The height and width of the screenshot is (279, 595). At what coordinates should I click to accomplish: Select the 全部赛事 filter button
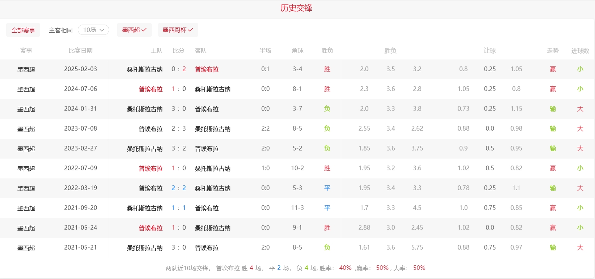pos(23,30)
